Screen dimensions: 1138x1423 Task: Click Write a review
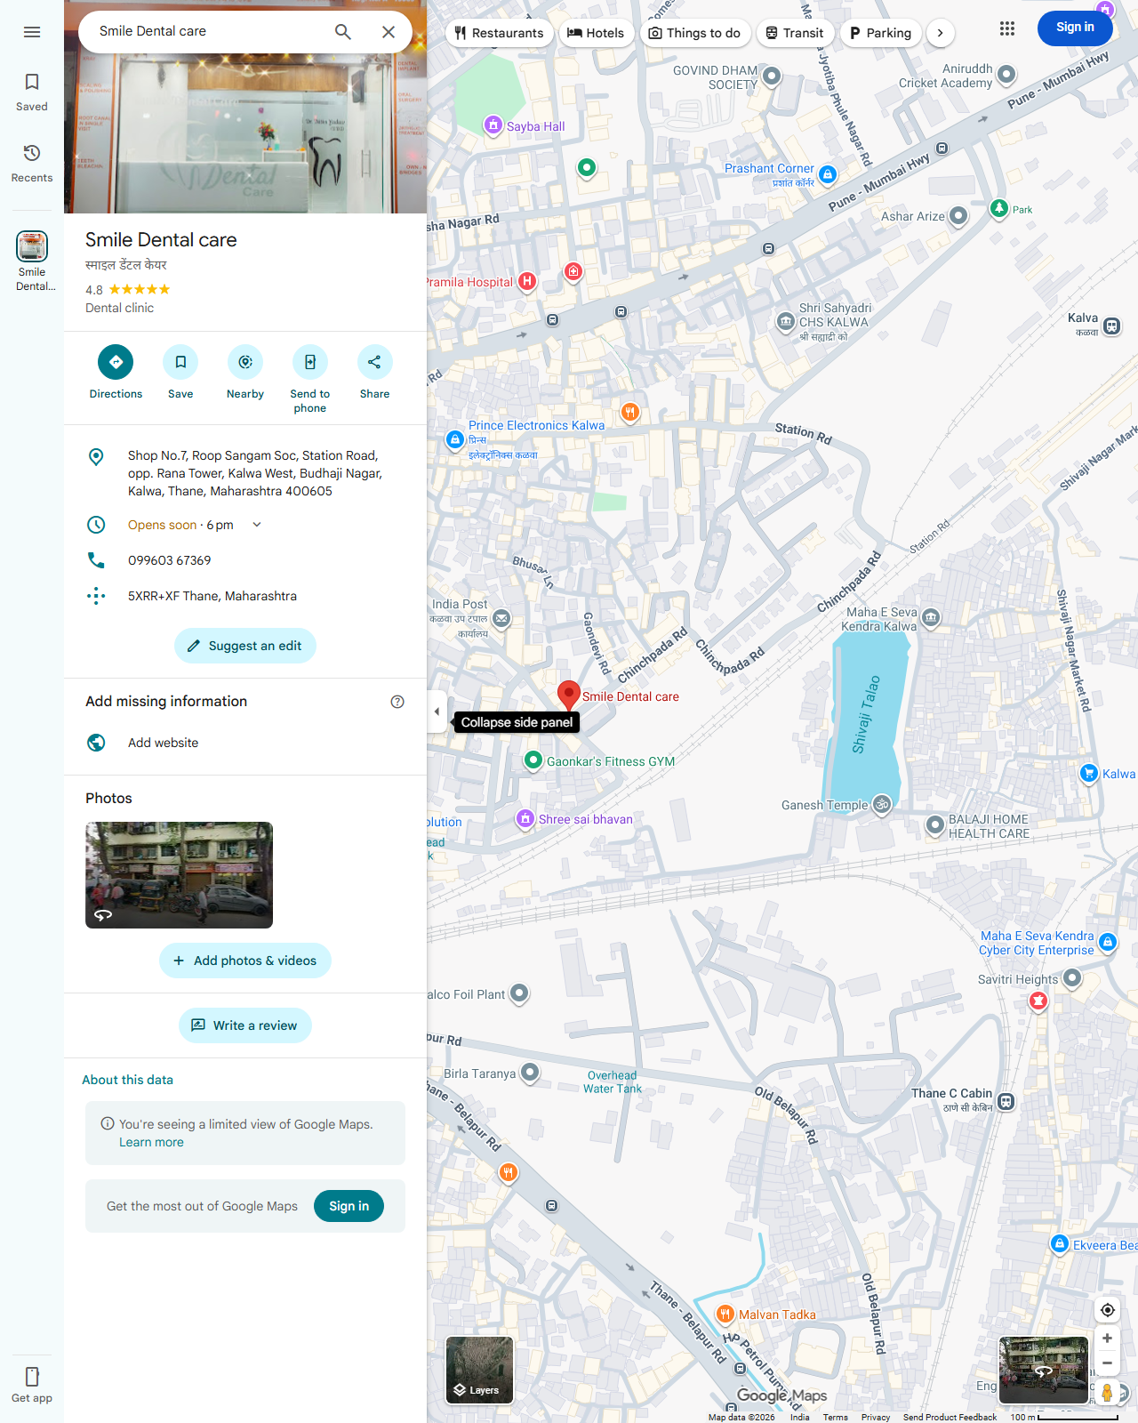[x=245, y=1025]
